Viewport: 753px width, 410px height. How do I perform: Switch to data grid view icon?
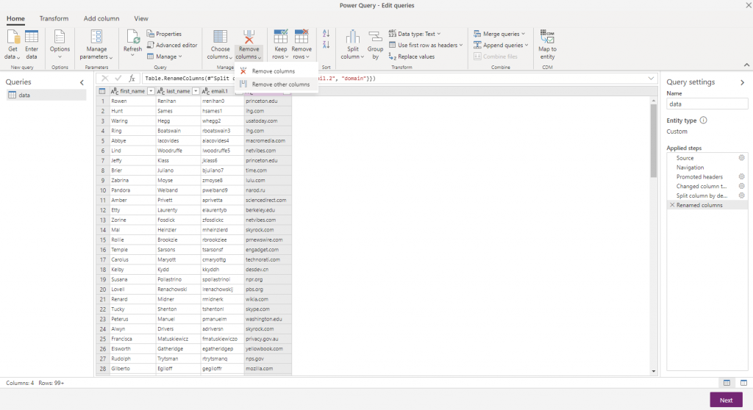[x=727, y=383]
